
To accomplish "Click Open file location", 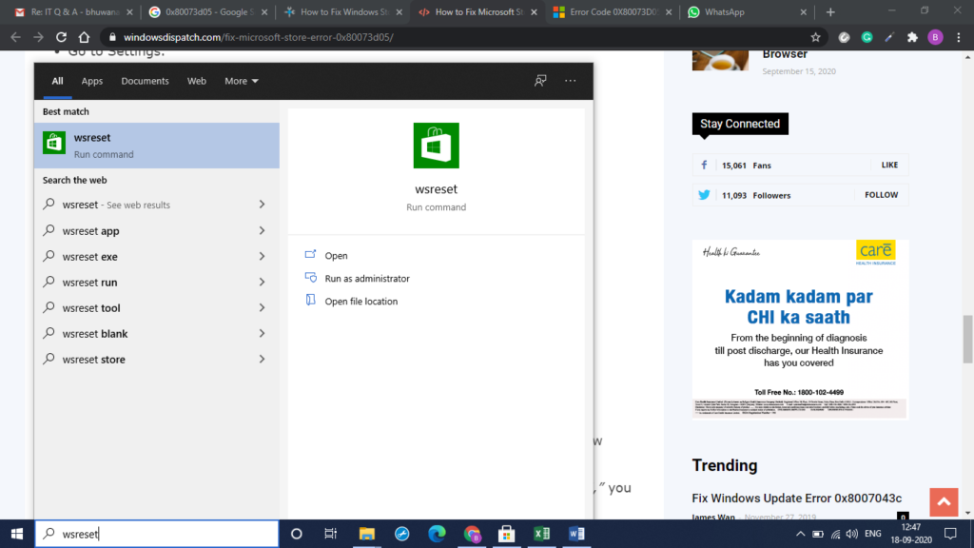I will [x=360, y=302].
